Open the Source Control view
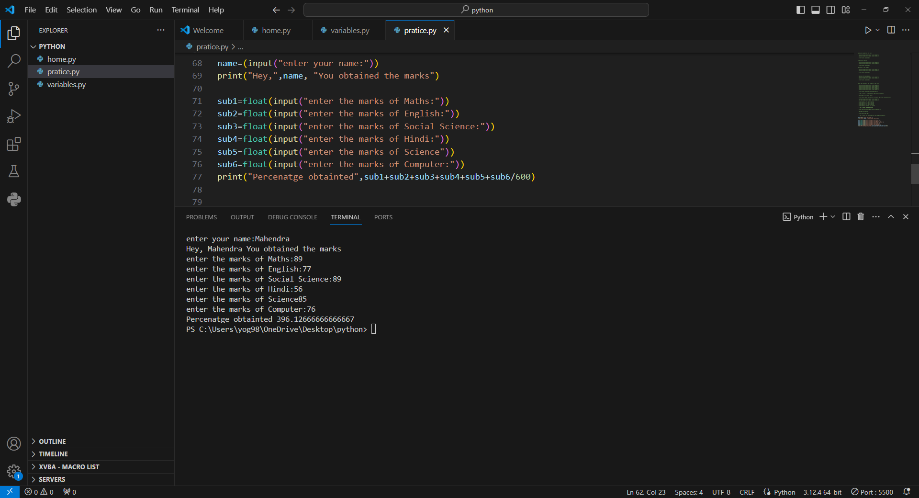Screen dimensions: 919x498 coord(14,89)
